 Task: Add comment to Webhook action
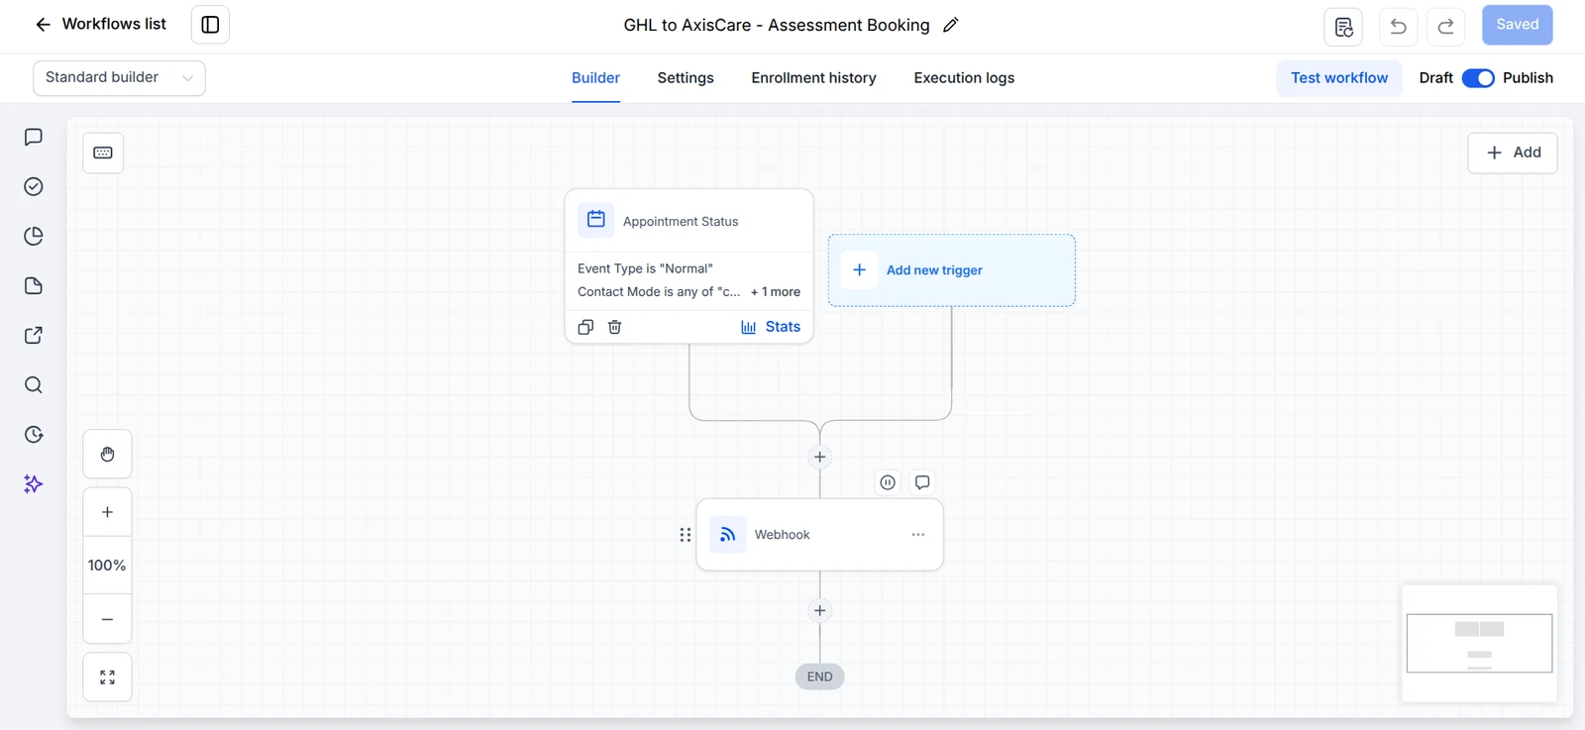(x=922, y=482)
